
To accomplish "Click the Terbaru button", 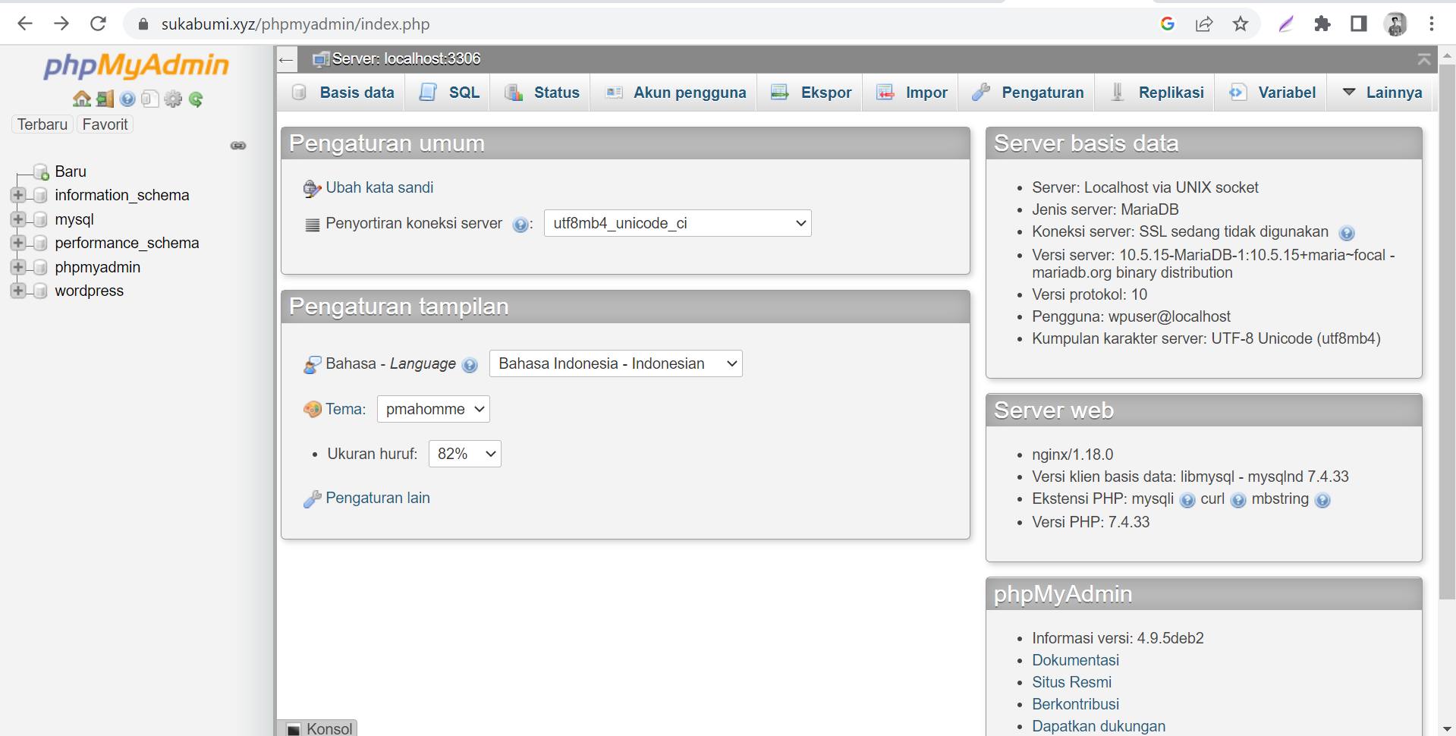I will (x=42, y=124).
